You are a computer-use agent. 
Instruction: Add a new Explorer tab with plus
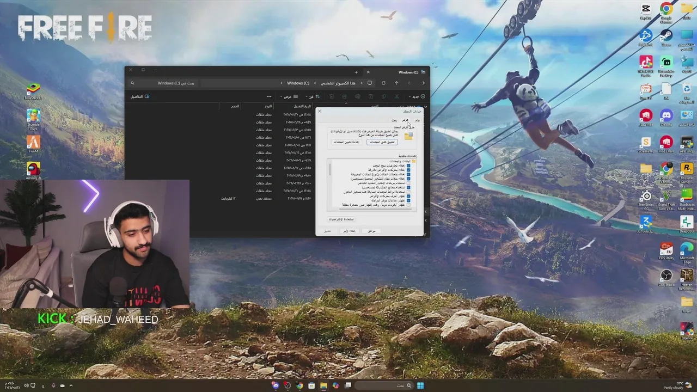pyautogui.click(x=356, y=72)
